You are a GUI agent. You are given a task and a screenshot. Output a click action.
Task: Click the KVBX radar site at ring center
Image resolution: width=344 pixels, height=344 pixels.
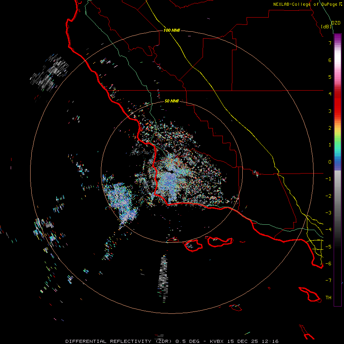point(172,172)
